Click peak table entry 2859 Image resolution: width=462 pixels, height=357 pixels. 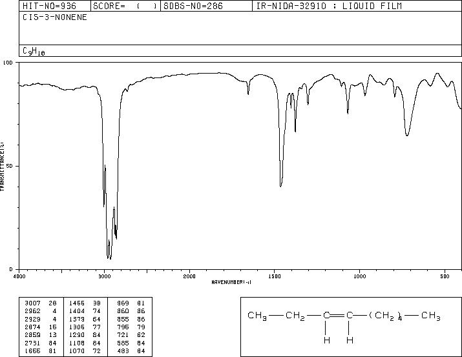[x=32, y=335]
